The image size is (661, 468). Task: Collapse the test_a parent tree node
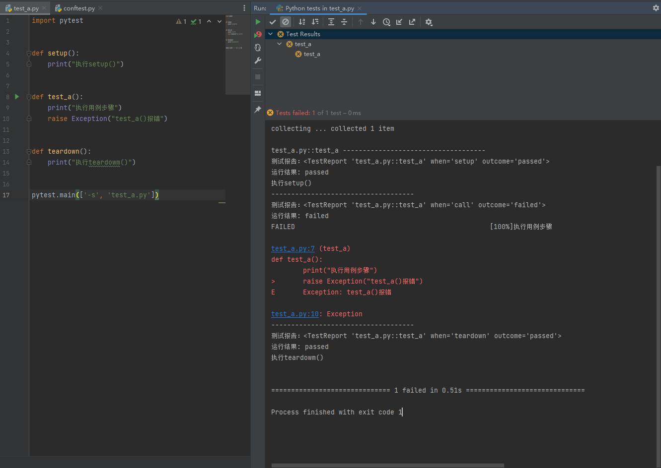point(280,44)
